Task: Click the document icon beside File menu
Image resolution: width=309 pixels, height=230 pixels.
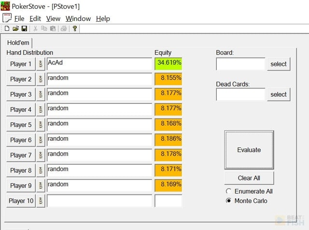Action: (x=7, y=18)
